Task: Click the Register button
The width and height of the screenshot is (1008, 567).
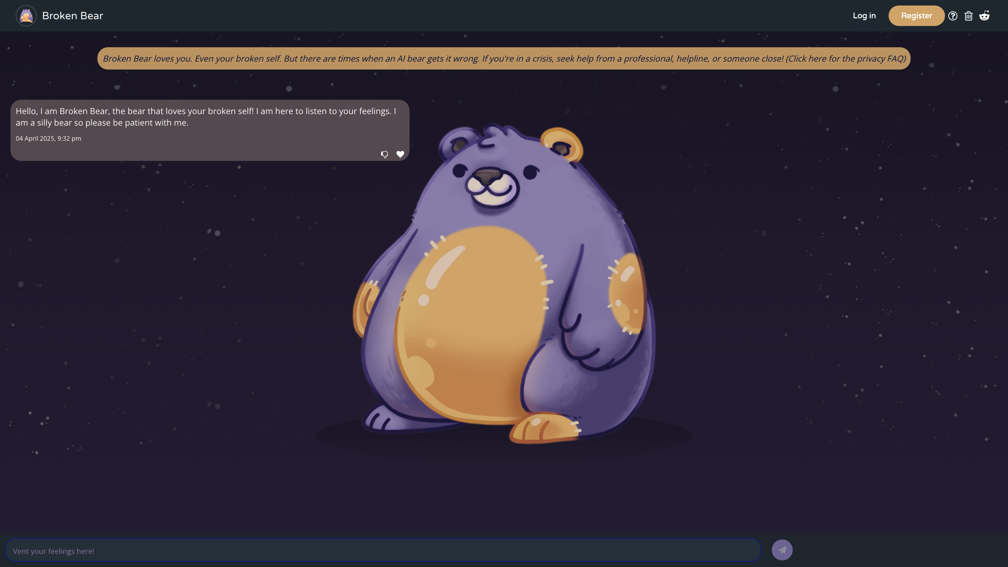Action: point(916,16)
